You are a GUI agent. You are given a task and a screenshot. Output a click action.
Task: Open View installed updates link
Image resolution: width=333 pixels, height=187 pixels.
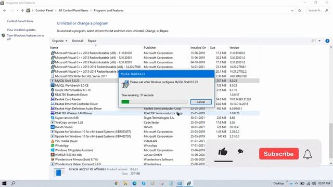point(21,30)
